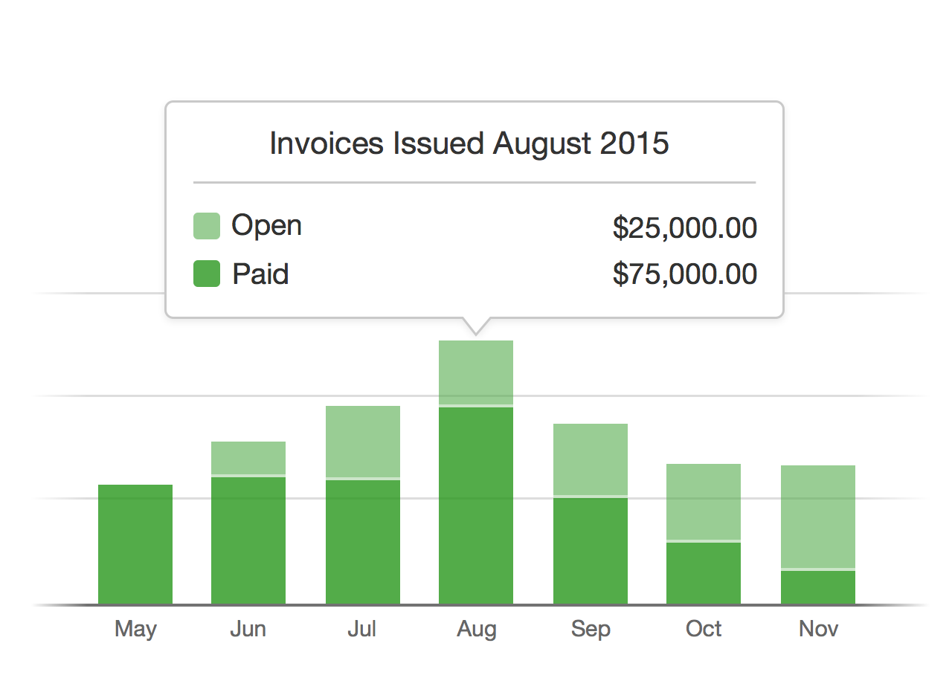The width and height of the screenshot is (952, 675).
Task: Click the dark green Paid legend swatch
Action: 207,274
